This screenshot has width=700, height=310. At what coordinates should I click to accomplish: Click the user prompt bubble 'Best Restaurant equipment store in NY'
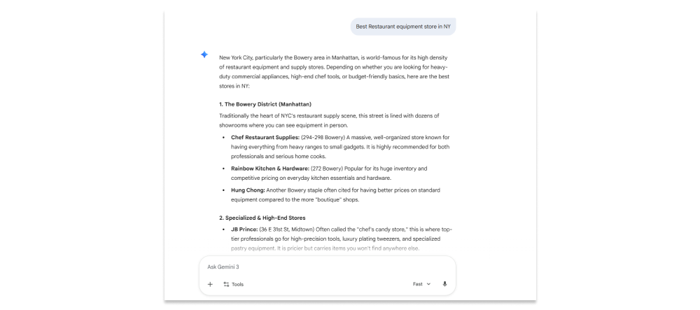click(403, 27)
